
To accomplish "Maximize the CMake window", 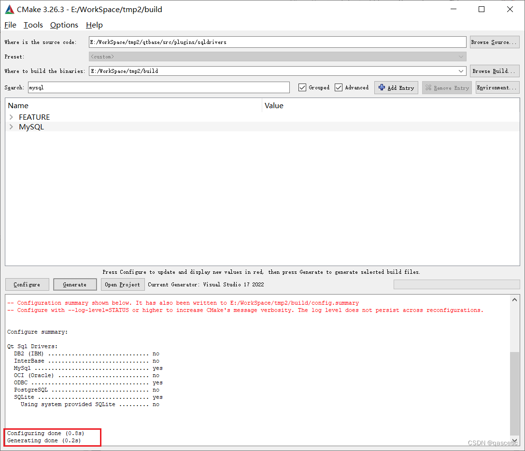I will point(482,9).
